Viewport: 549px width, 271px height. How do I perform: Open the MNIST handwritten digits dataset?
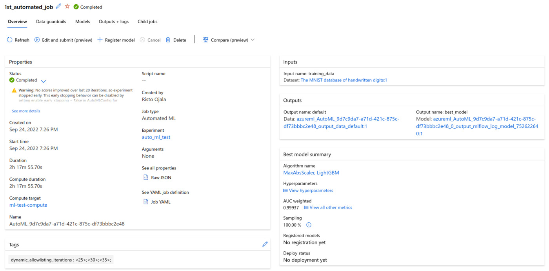pos(344,80)
